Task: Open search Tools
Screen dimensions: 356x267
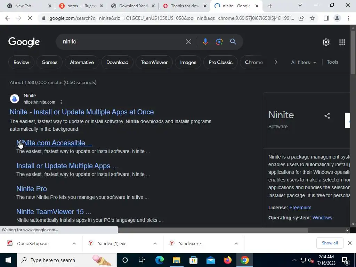Action: point(332,62)
